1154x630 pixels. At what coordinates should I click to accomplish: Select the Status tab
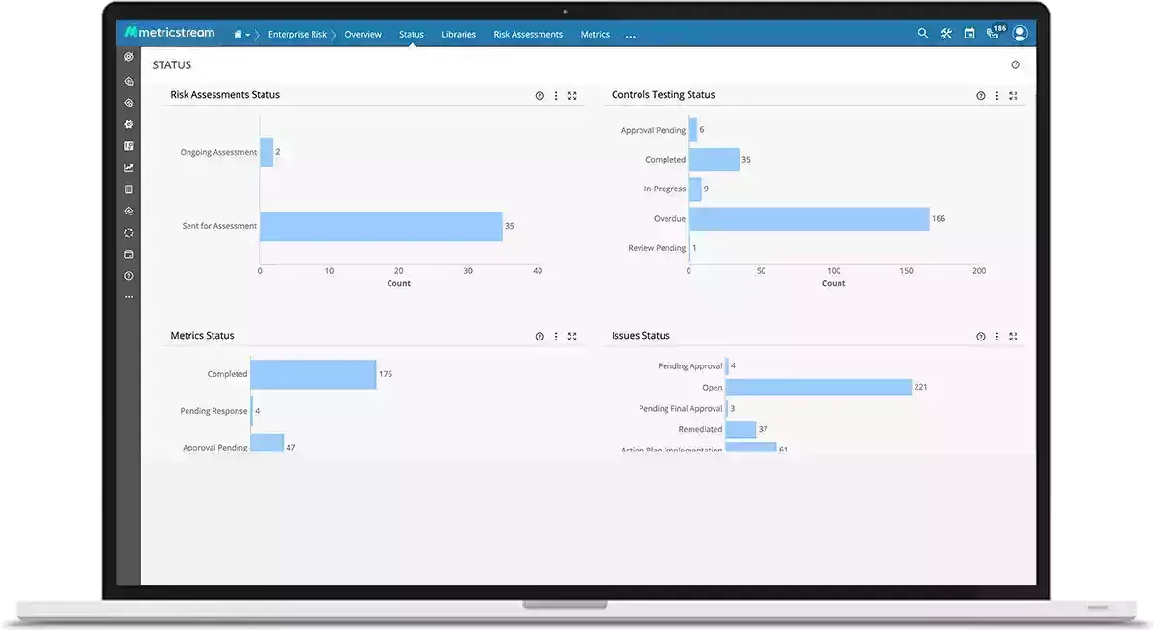pyautogui.click(x=412, y=35)
